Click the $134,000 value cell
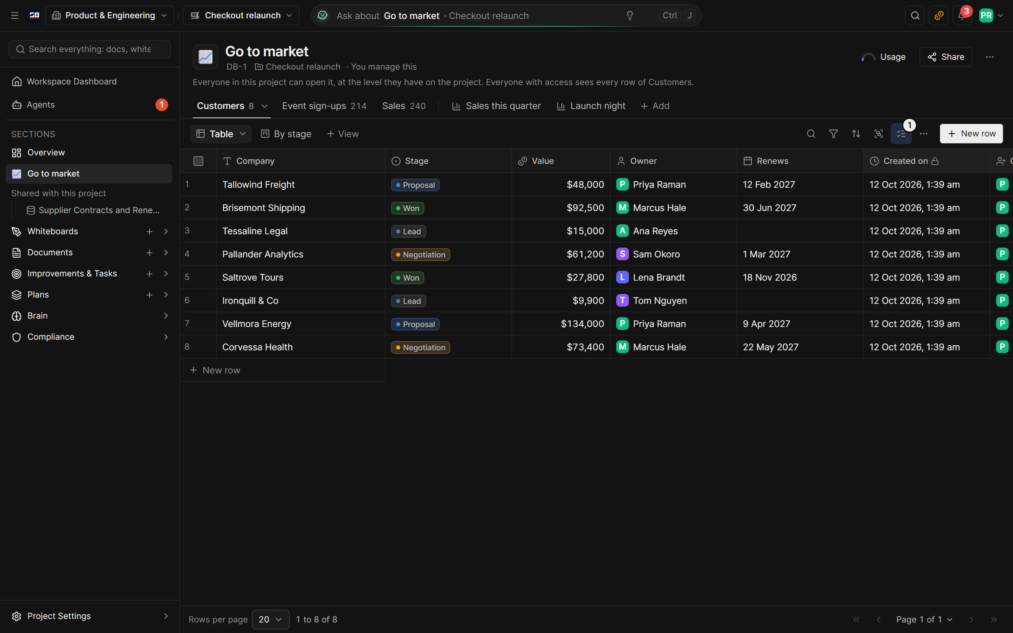 [x=561, y=324]
